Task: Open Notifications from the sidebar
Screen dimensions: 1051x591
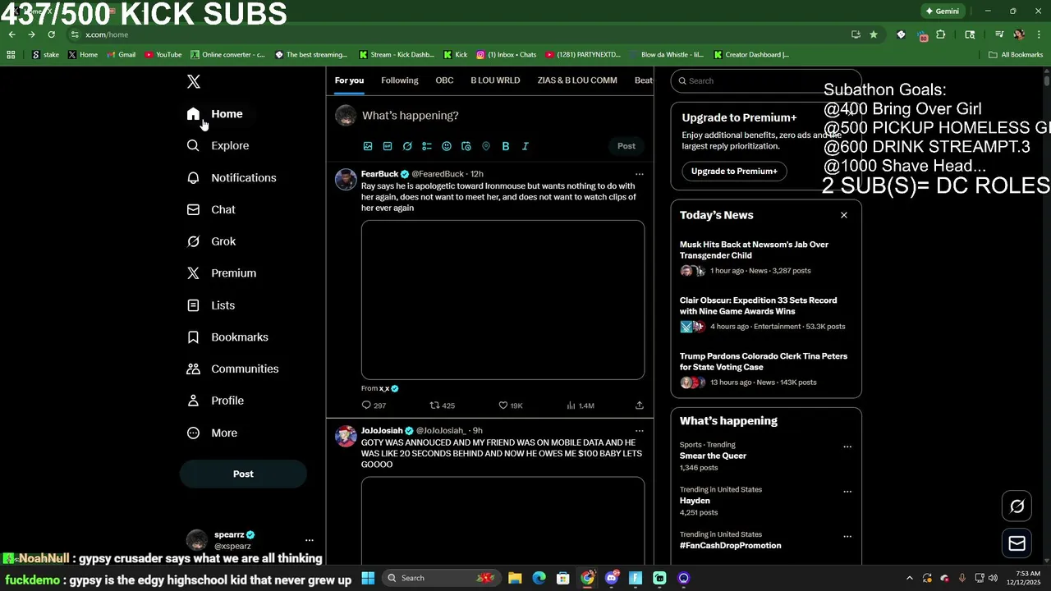Action: pyautogui.click(x=232, y=177)
